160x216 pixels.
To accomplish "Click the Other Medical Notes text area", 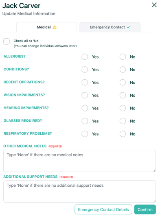I will coord(79,161).
